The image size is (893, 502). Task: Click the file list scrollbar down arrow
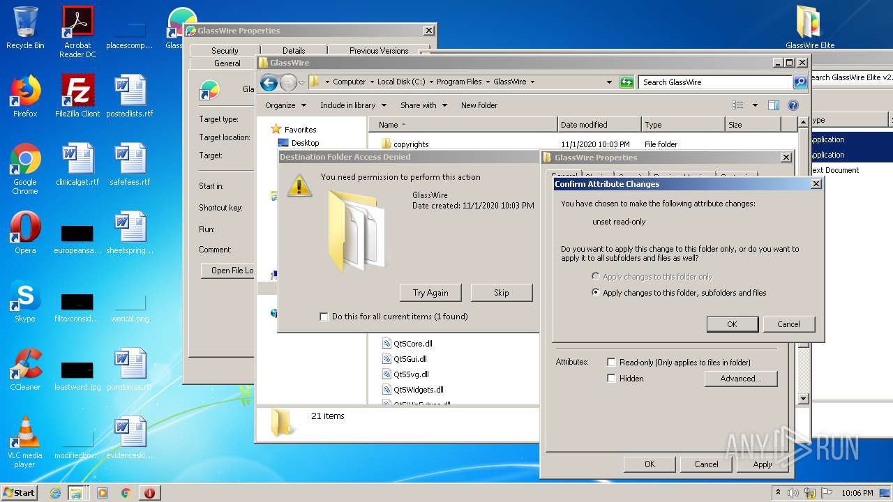click(x=803, y=399)
